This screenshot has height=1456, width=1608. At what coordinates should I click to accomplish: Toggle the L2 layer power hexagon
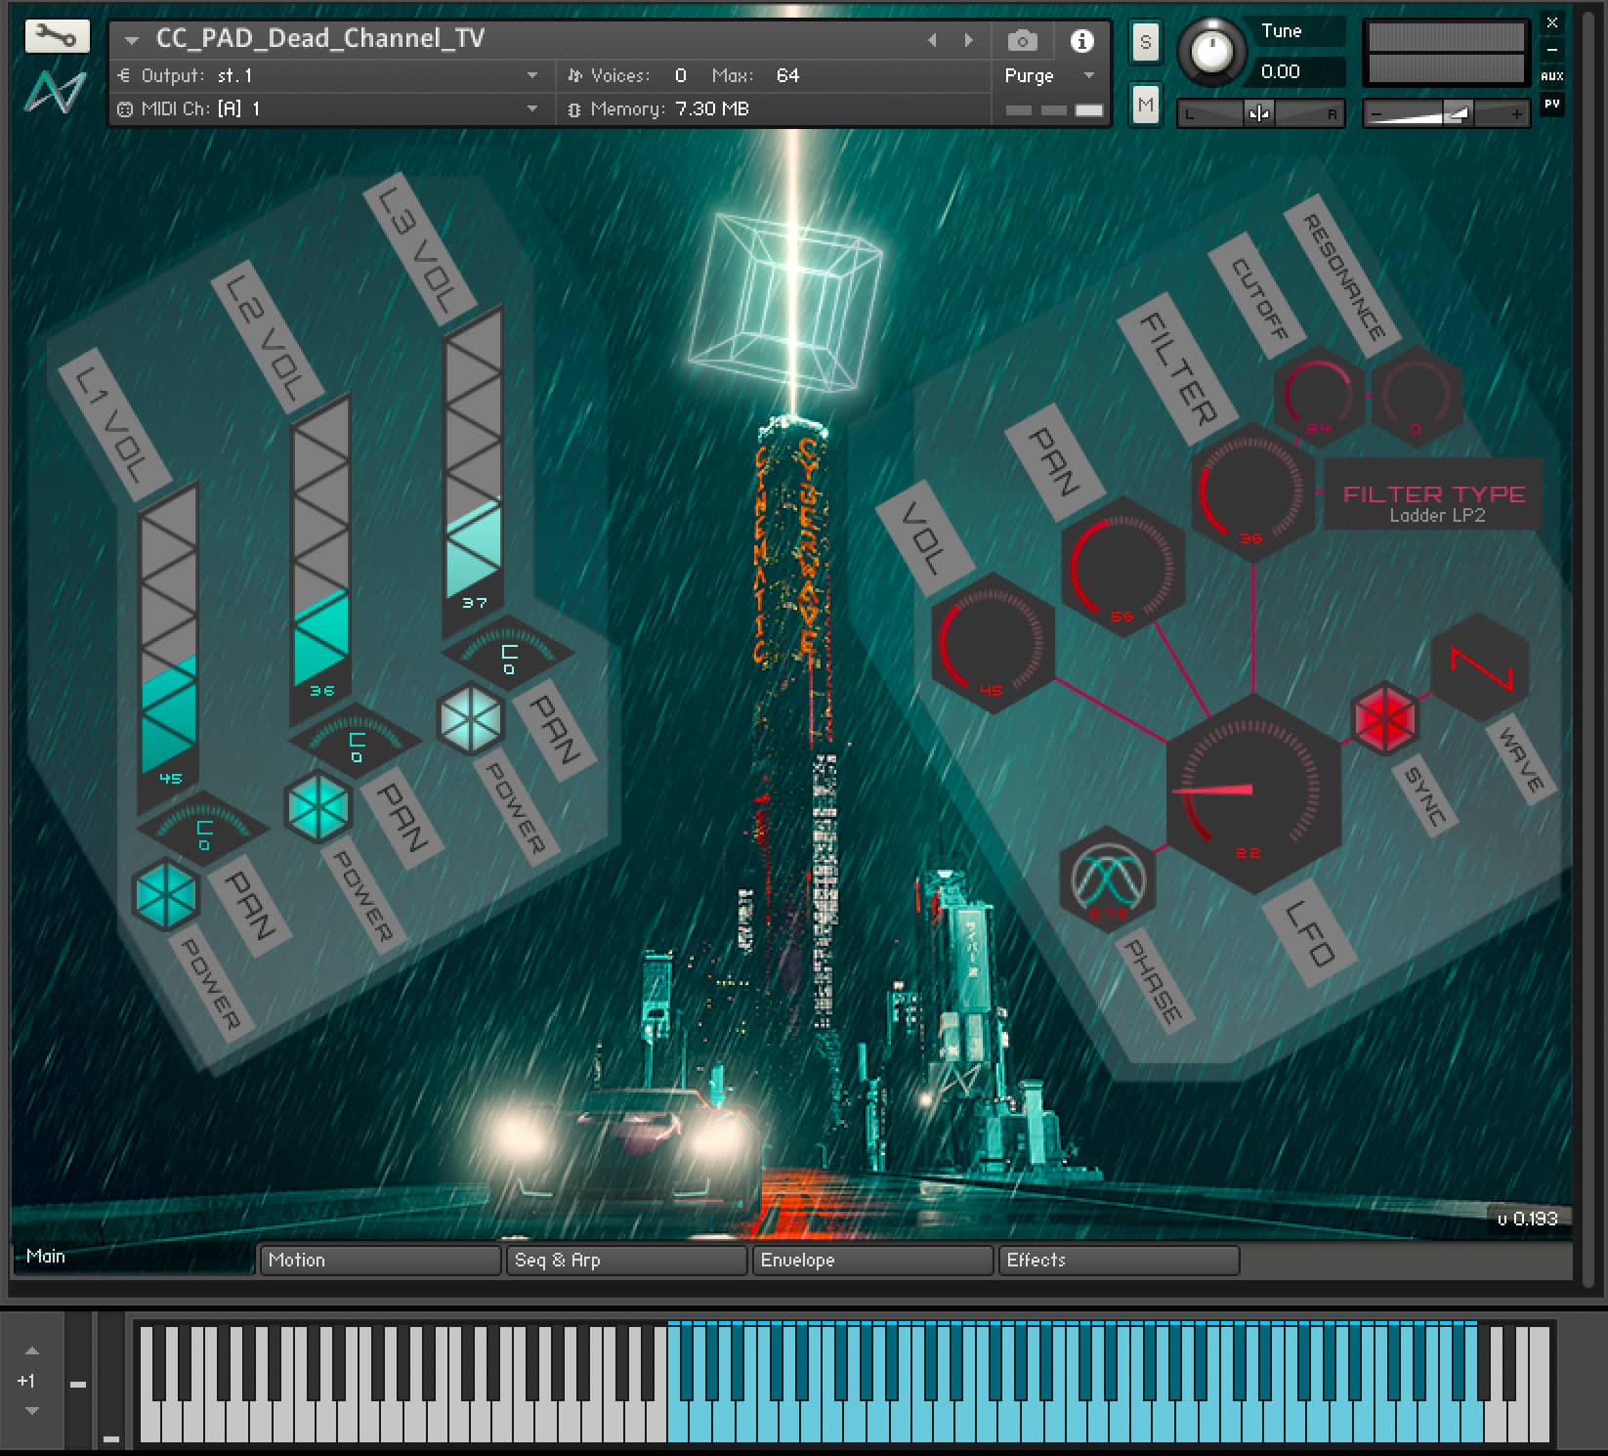pyautogui.click(x=317, y=806)
